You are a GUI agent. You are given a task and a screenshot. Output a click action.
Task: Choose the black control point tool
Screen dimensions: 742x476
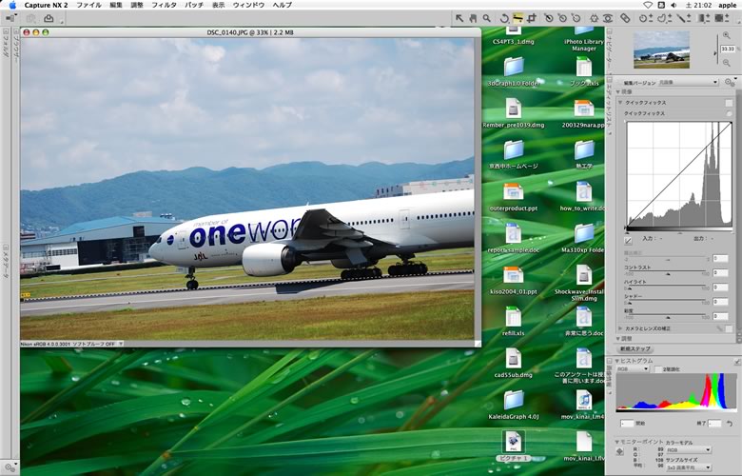click(x=549, y=18)
